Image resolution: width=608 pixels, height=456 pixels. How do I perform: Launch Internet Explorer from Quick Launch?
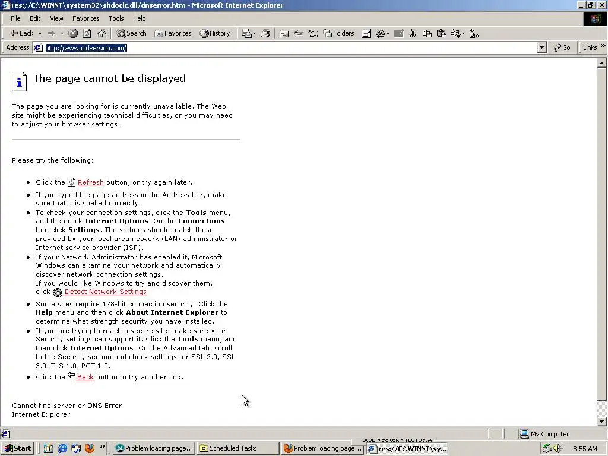click(62, 448)
